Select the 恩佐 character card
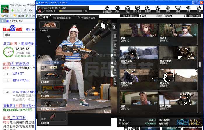This screenshot has width=204, height=130. pyautogui.click(x=139, y=102)
